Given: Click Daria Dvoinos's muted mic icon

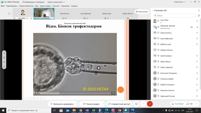Looking at the screenshot, I should pyautogui.click(x=197, y=33).
